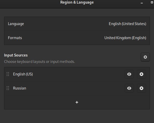Select the English (US) input source row

click(77, 74)
